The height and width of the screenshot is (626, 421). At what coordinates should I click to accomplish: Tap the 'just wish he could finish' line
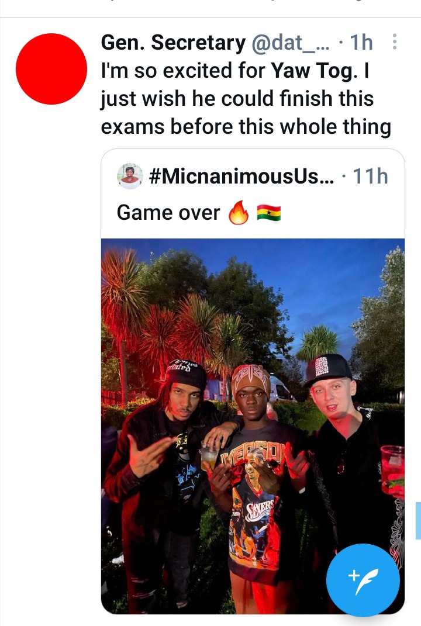237,99
